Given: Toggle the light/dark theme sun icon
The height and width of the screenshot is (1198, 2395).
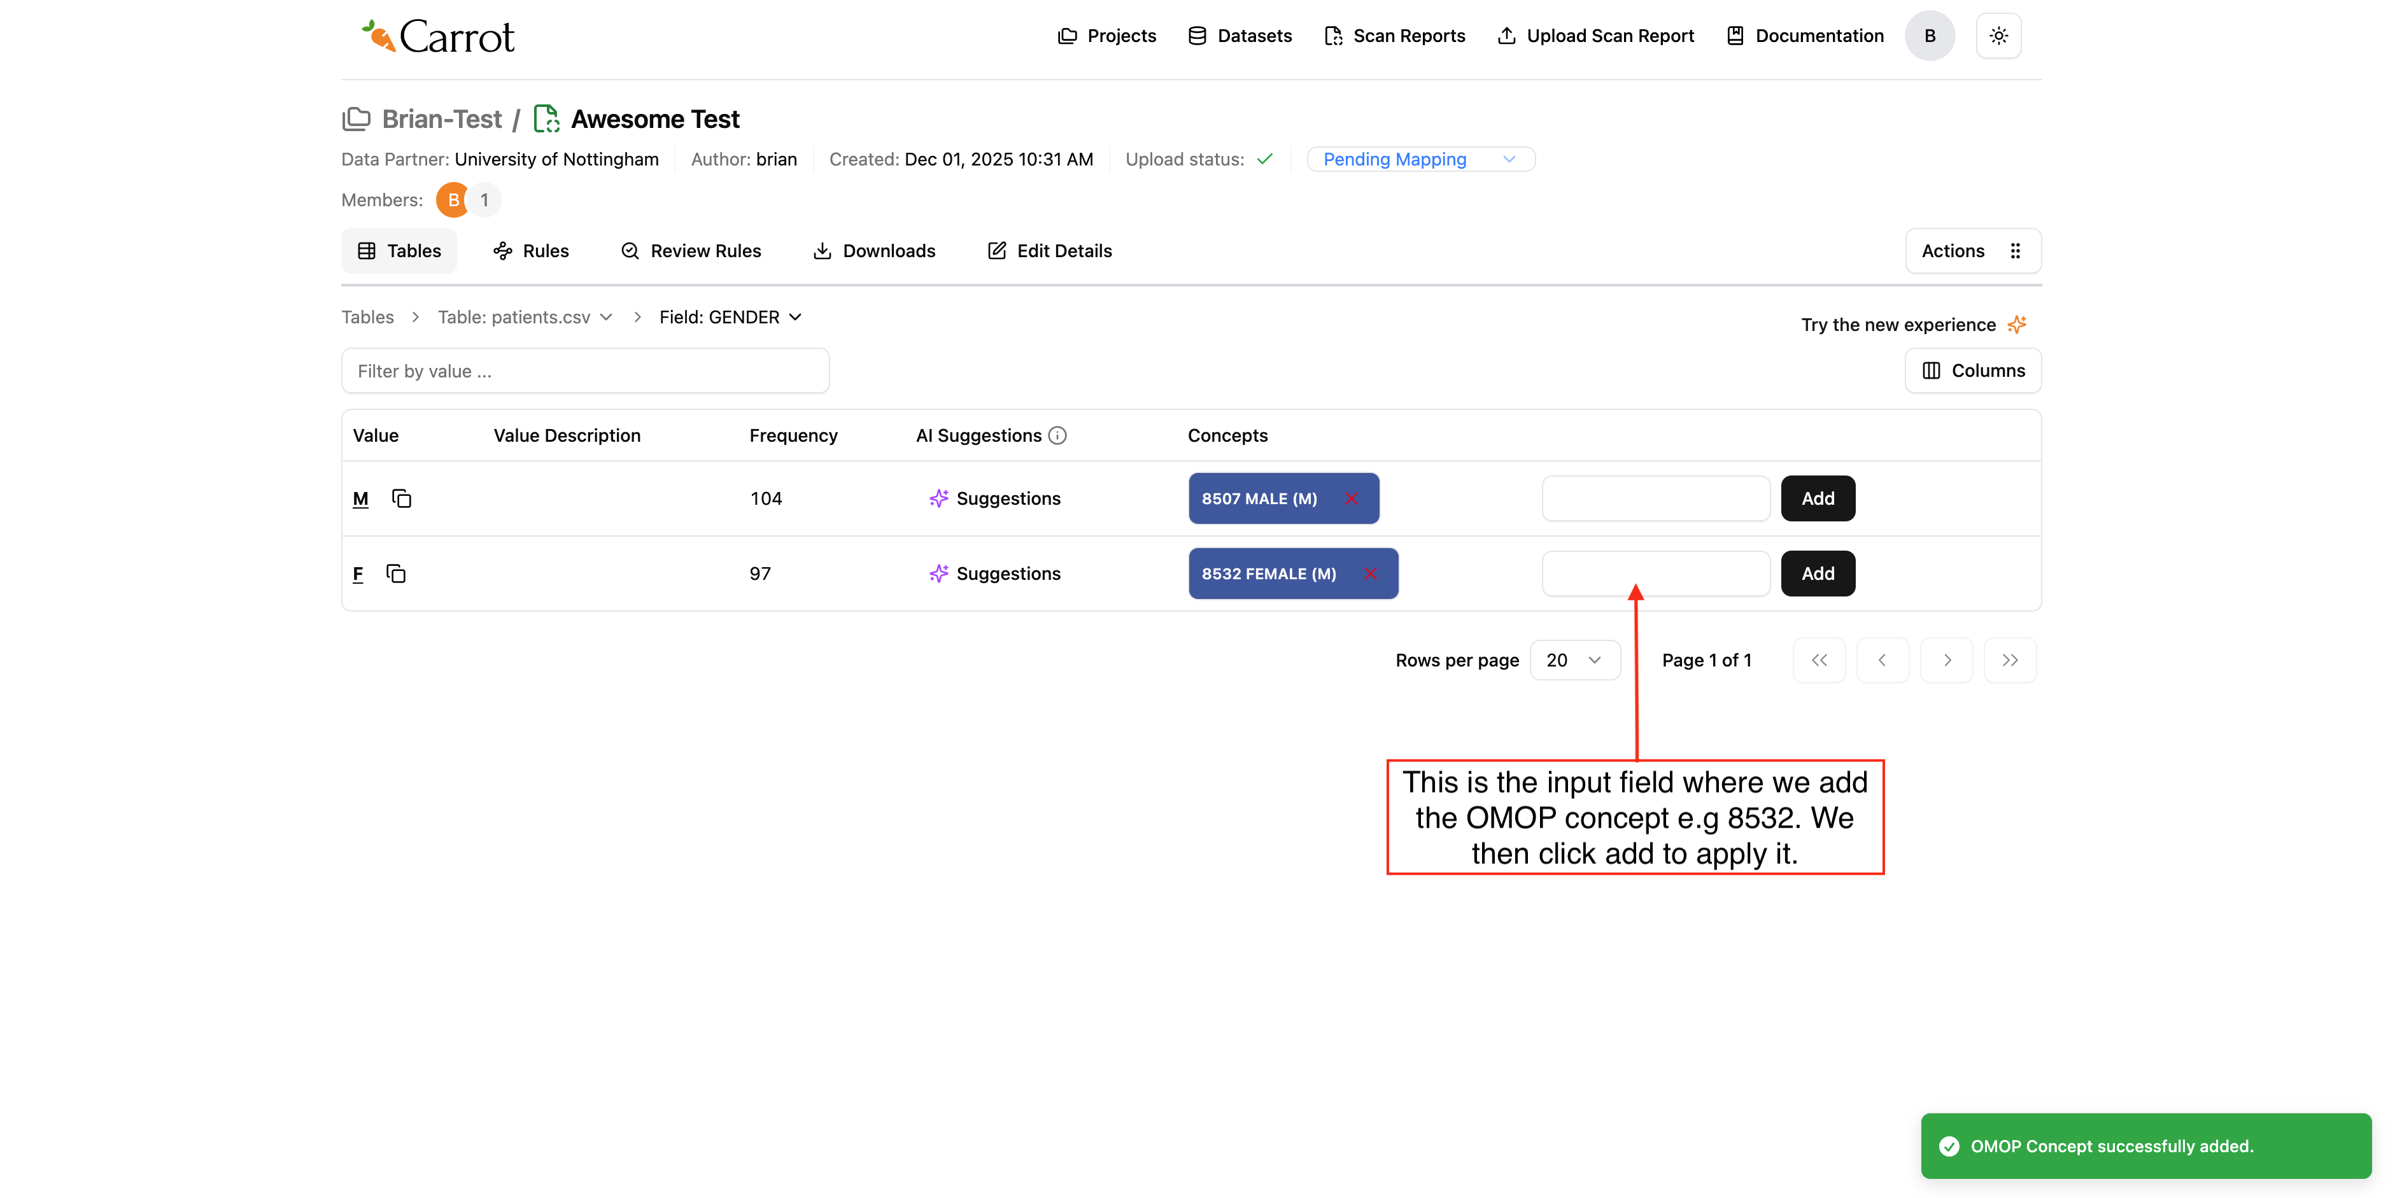Looking at the screenshot, I should pyautogui.click(x=1998, y=35).
